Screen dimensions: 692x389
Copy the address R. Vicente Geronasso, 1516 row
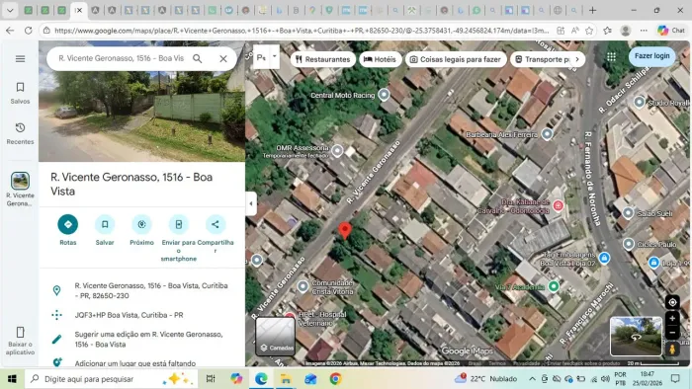[141, 290]
